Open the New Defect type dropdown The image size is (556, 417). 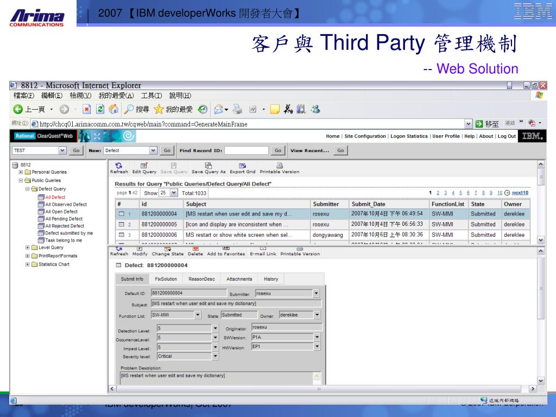pyautogui.click(x=153, y=150)
